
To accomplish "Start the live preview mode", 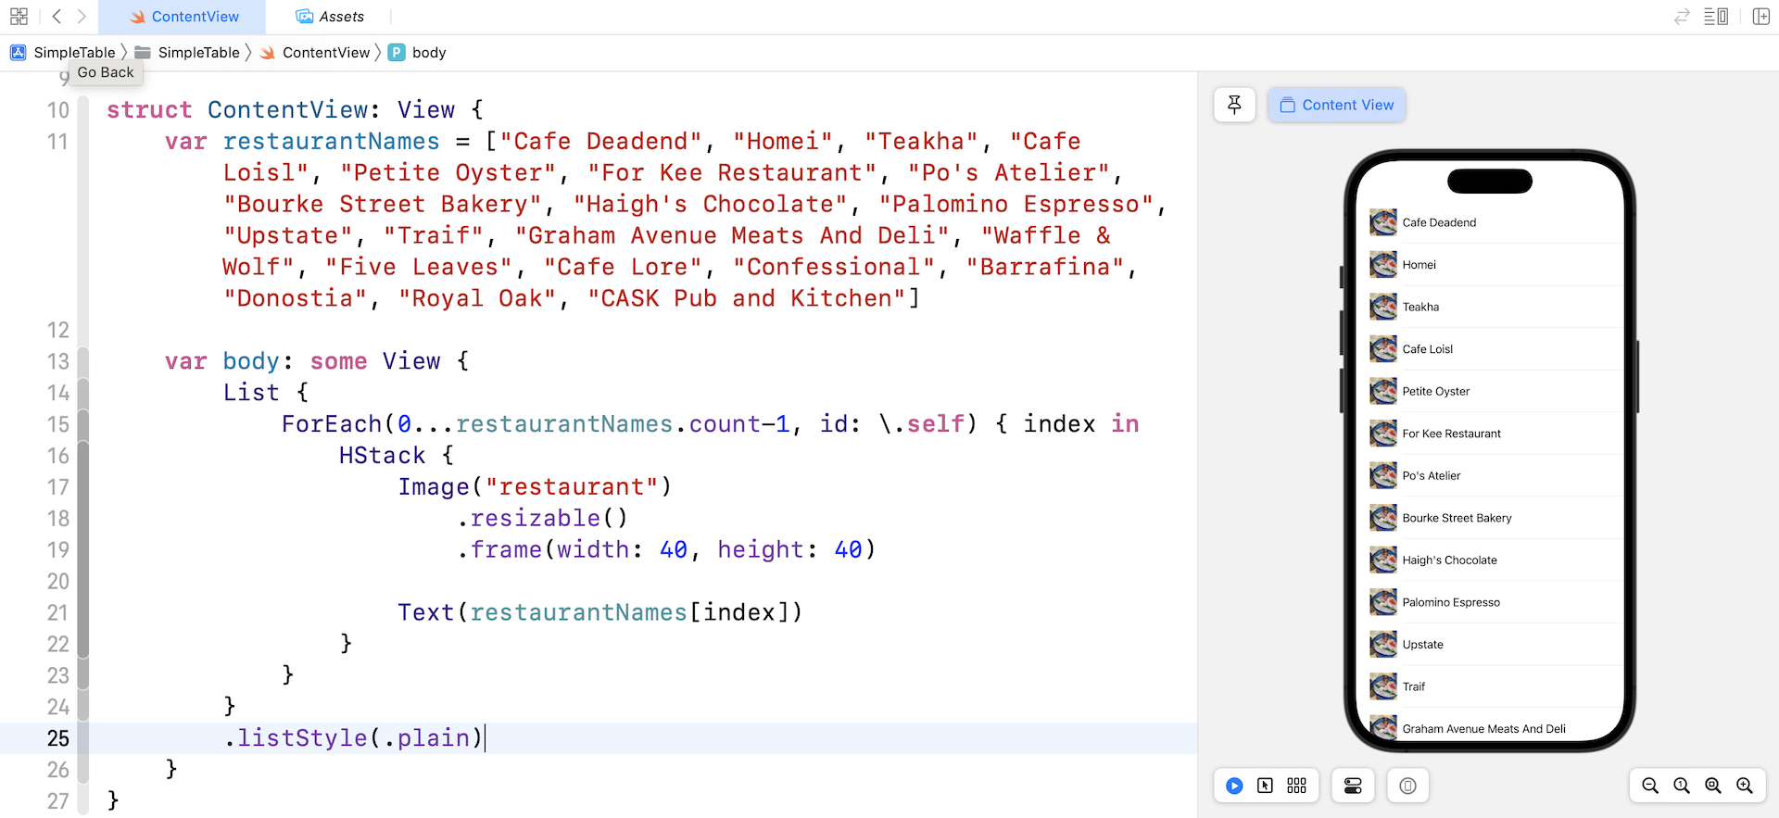I will [x=1234, y=786].
